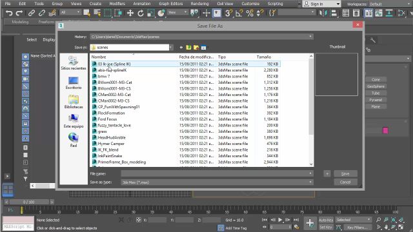Open the Workspaces Default dropdown

[x=390, y=4]
